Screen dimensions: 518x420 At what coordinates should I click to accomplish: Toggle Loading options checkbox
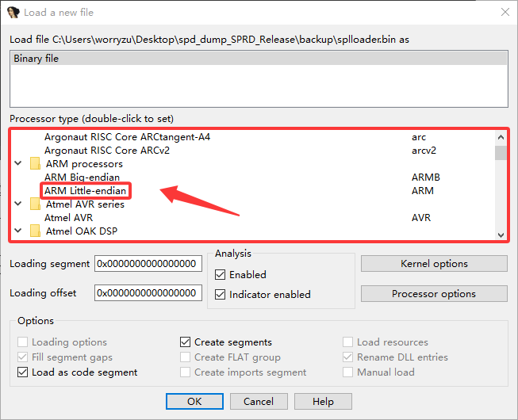(x=22, y=342)
